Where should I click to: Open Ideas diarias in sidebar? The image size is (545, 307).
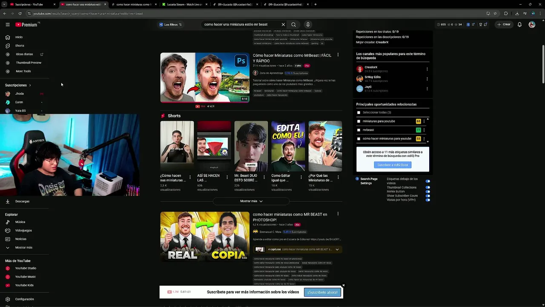(x=24, y=54)
